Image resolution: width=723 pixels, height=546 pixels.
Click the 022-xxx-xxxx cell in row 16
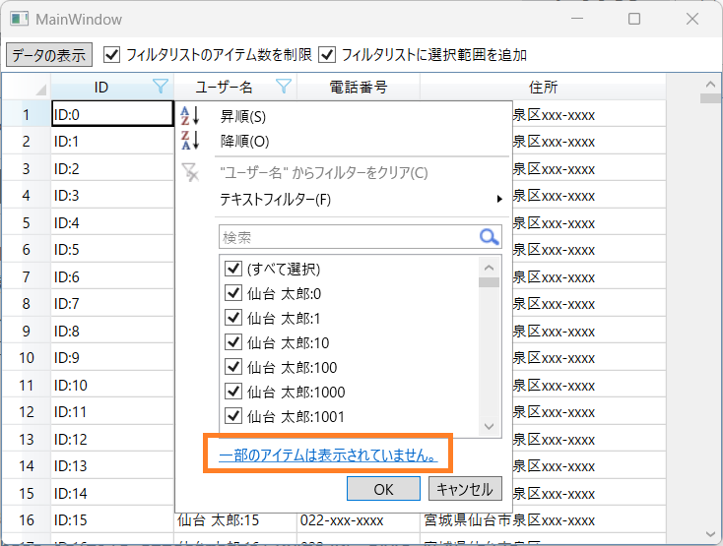click(x=359, y=520)
